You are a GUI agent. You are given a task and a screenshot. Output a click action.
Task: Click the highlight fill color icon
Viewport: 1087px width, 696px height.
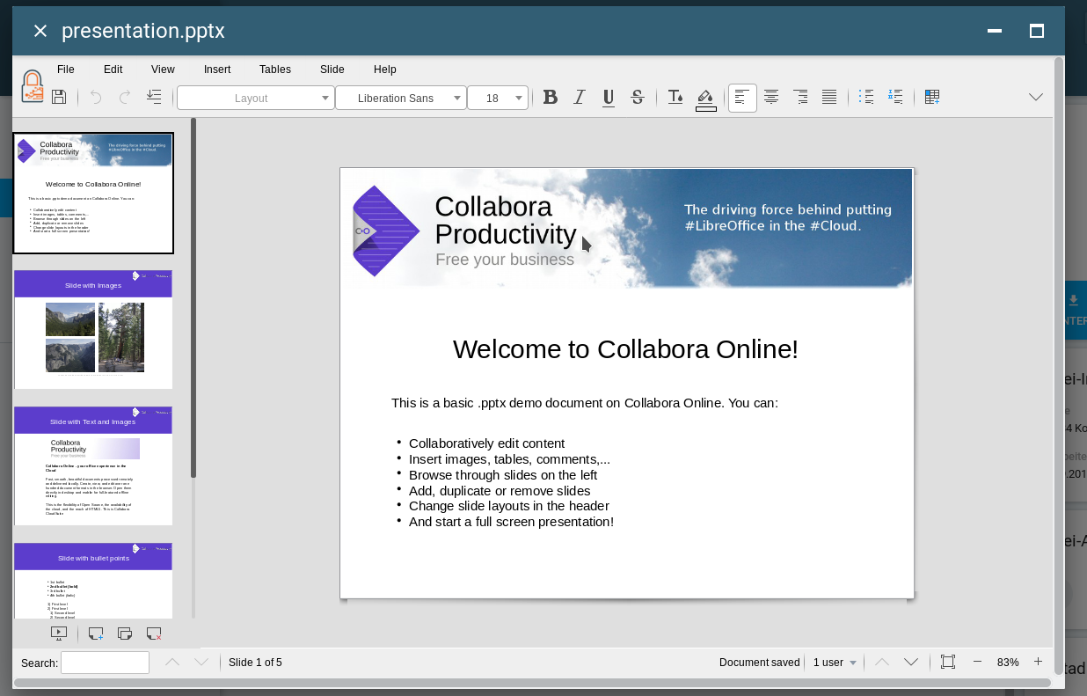coord(705,99)
